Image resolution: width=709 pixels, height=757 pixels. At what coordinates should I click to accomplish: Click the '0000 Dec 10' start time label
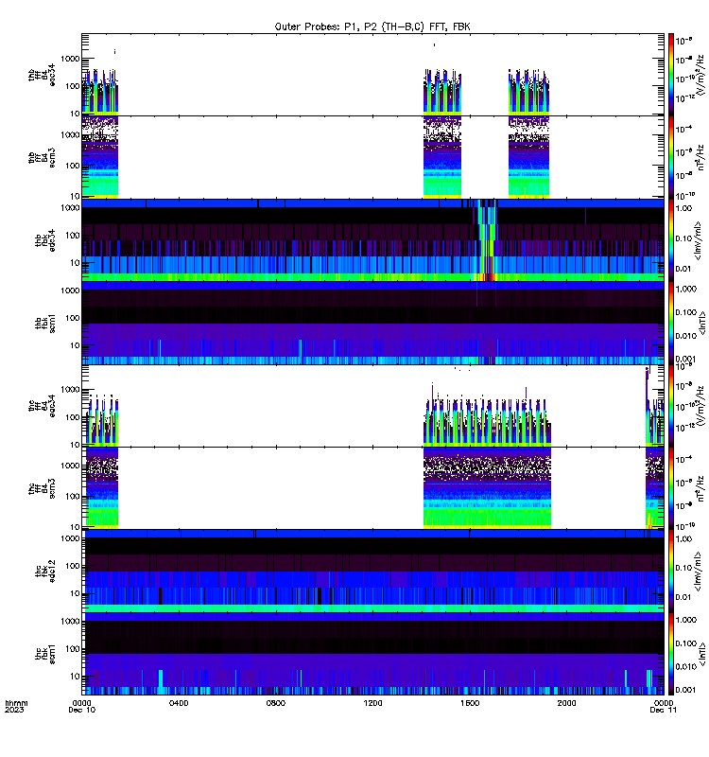(x=82, y=706)
